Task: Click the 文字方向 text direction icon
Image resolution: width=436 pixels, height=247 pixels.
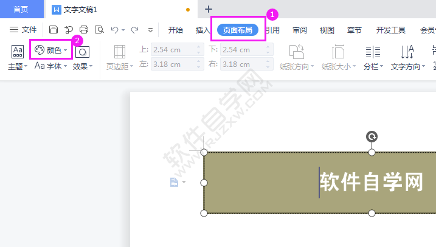Action: coord(407,52)
